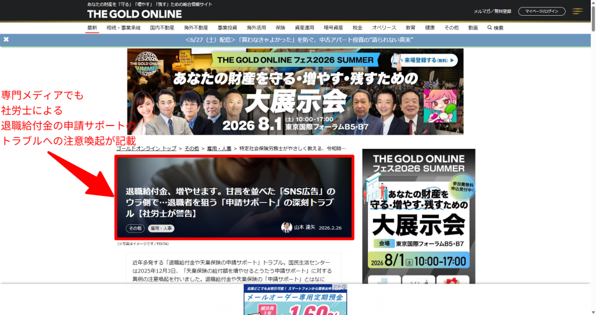Image resolution: width=596 pixels, height=315 pixels.
Task: Click 雇用・人事 breadcrumb link
Action: point(219,148)
